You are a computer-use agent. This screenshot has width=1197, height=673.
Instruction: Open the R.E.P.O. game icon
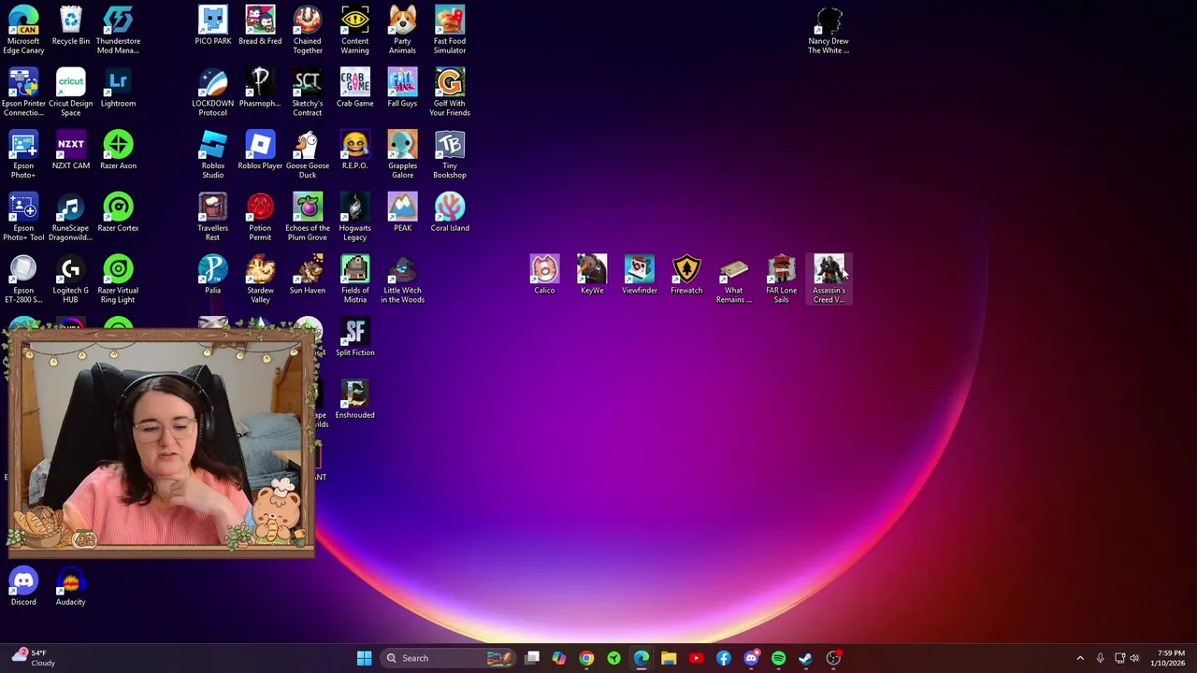355,150
